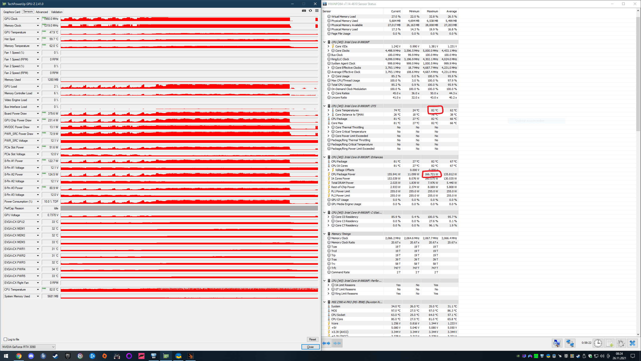The width and height of the screenshot is (641, 361).
Task: Click the Current column header
Action: click(393, 11)
